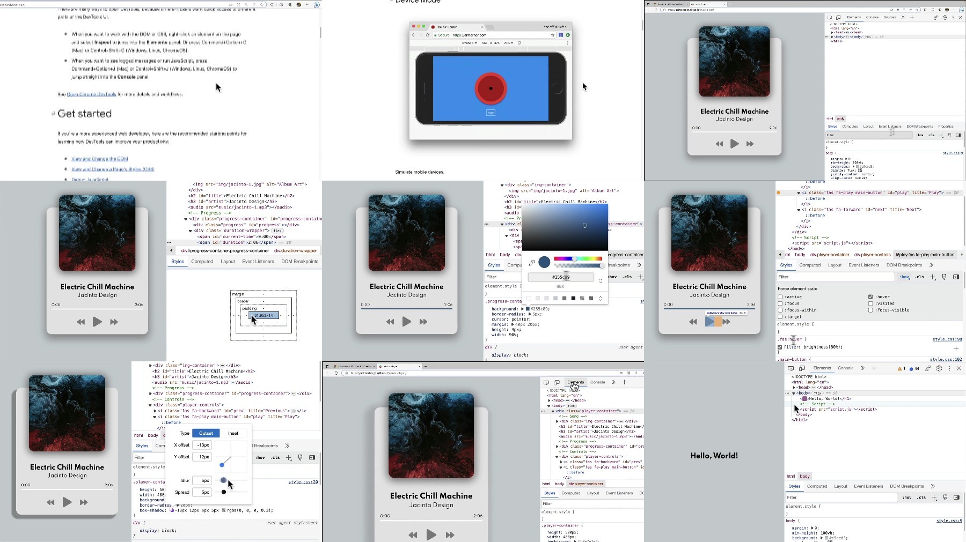The image size is (966, 542).
Task: Pick a color with the eyedropper icon
Action: pyautogui.click(x=531, y=263)
